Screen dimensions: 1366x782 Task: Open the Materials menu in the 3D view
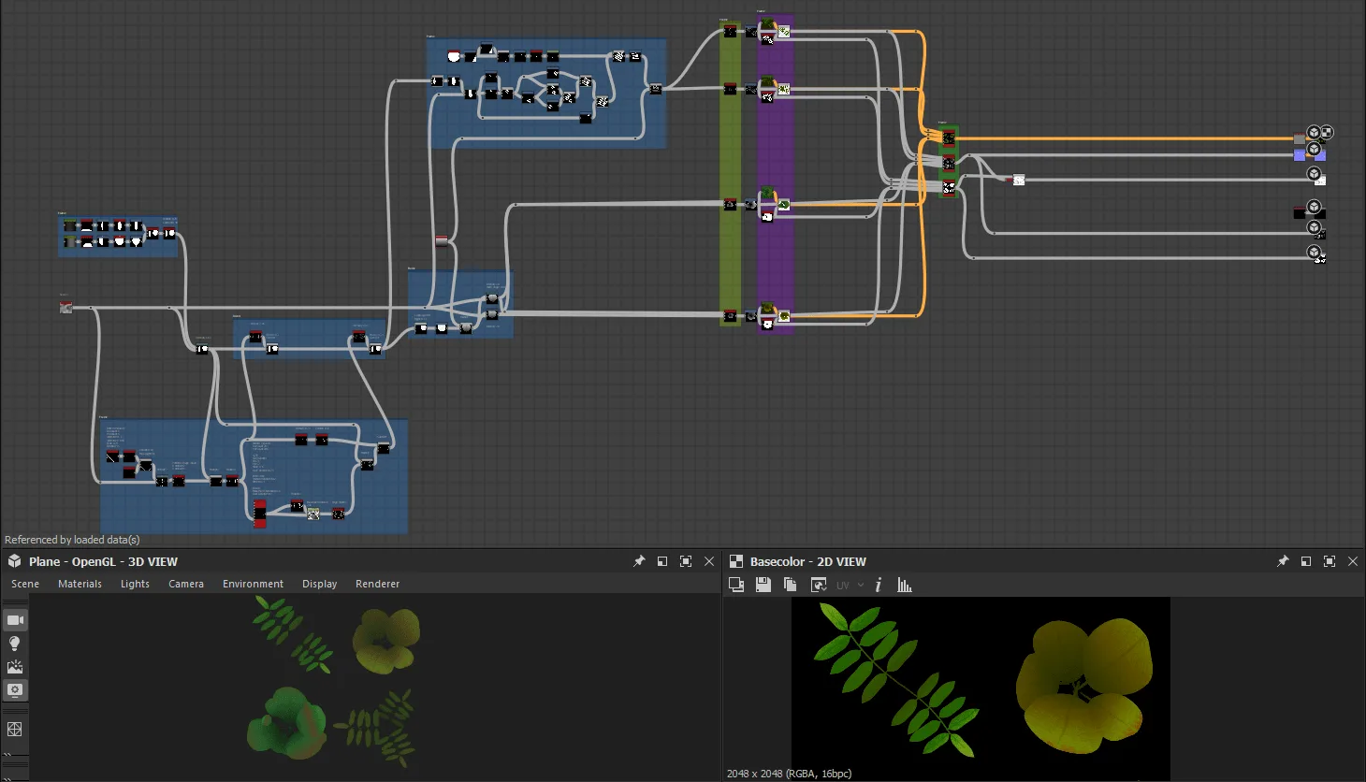click(80, 584)
